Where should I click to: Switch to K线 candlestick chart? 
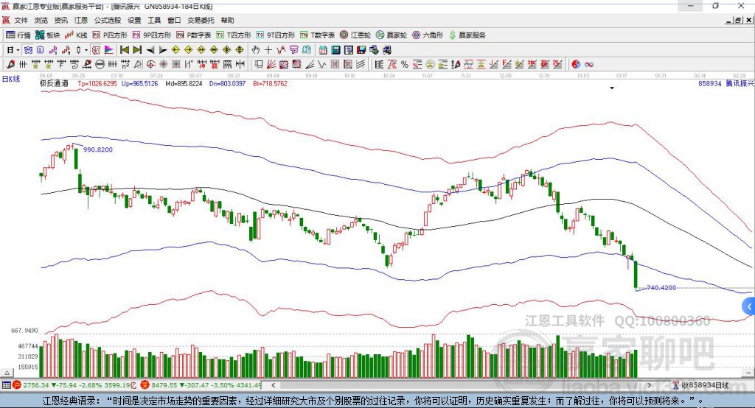[76, 35]
